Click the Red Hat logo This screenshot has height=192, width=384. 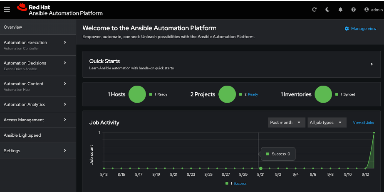[x=59, y=10]
